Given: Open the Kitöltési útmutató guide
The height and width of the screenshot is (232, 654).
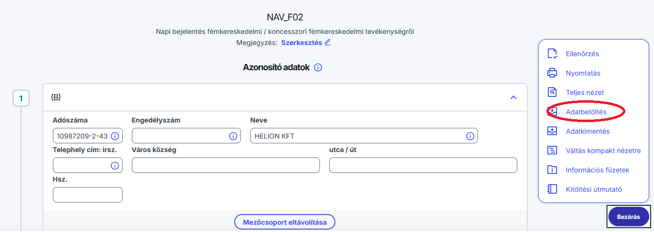Looking at the screenshot, I should pos(593,189).
